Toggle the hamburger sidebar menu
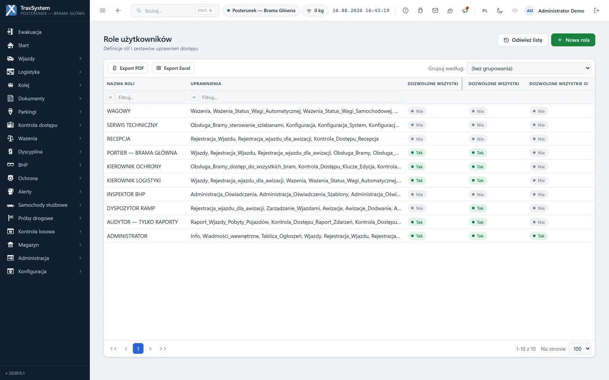Viewport: 609px width, 380px height. pos(102,11)
